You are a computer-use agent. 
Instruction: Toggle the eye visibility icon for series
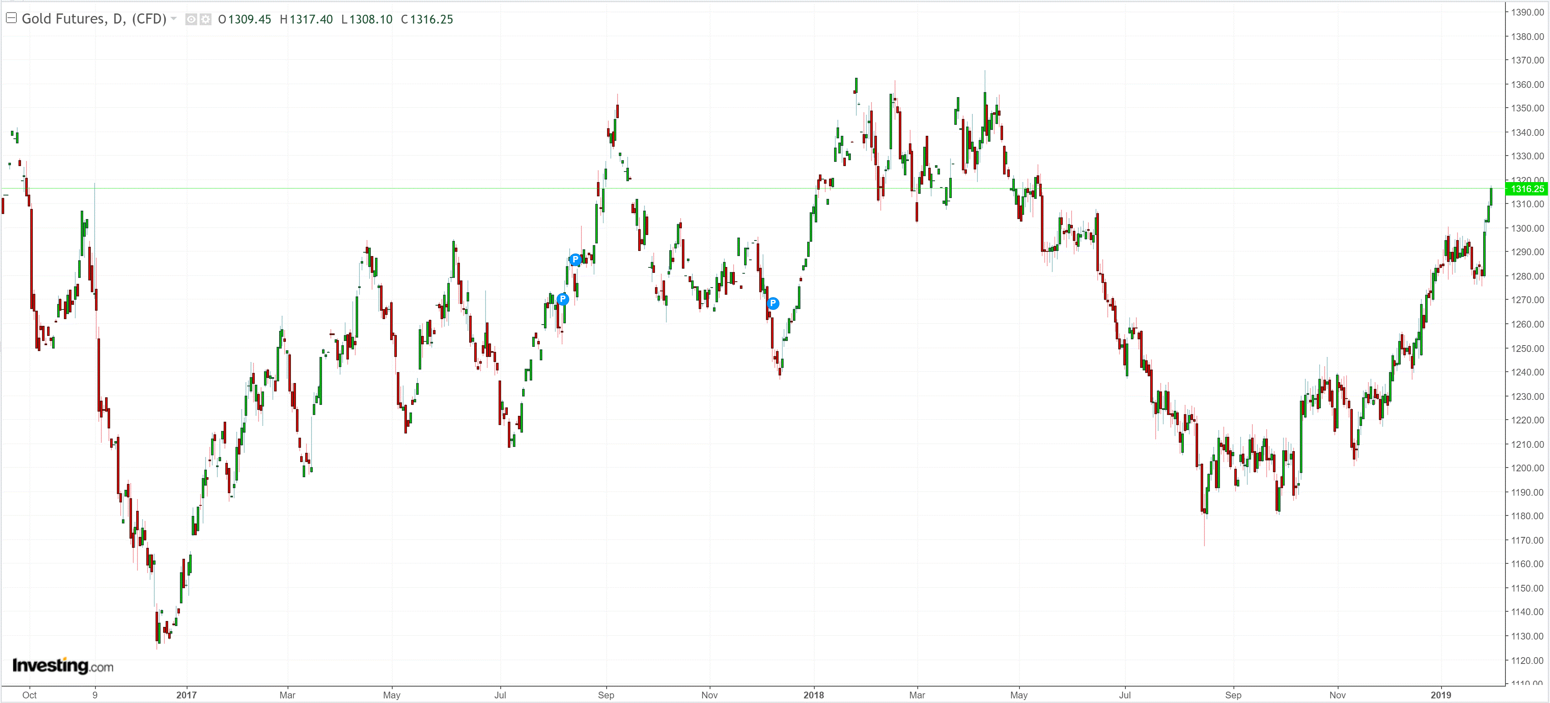[191, 19]
